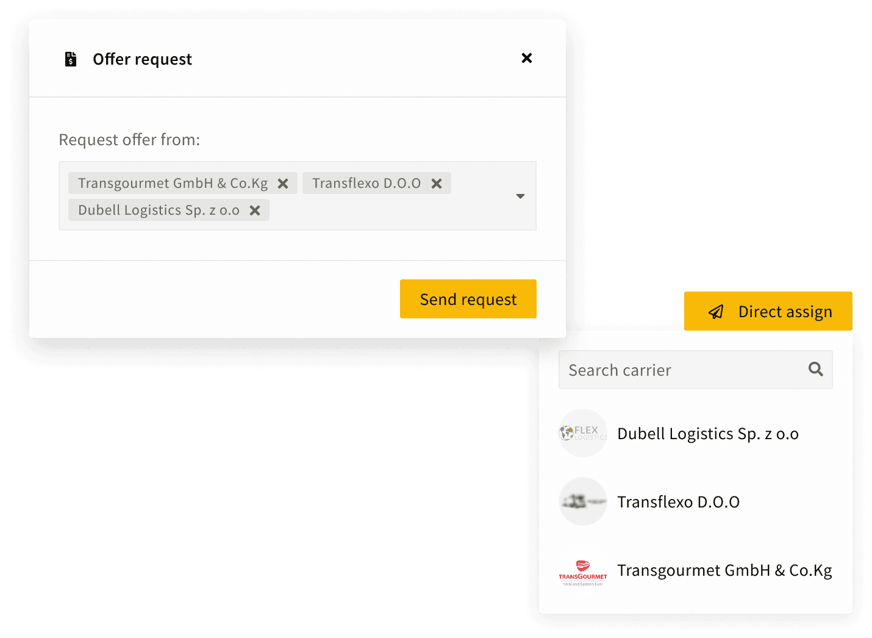Remove Transgourmet GmbH & Co.Kg tag
The height and width of the screenshot is (638, 872).
(283, 184)
